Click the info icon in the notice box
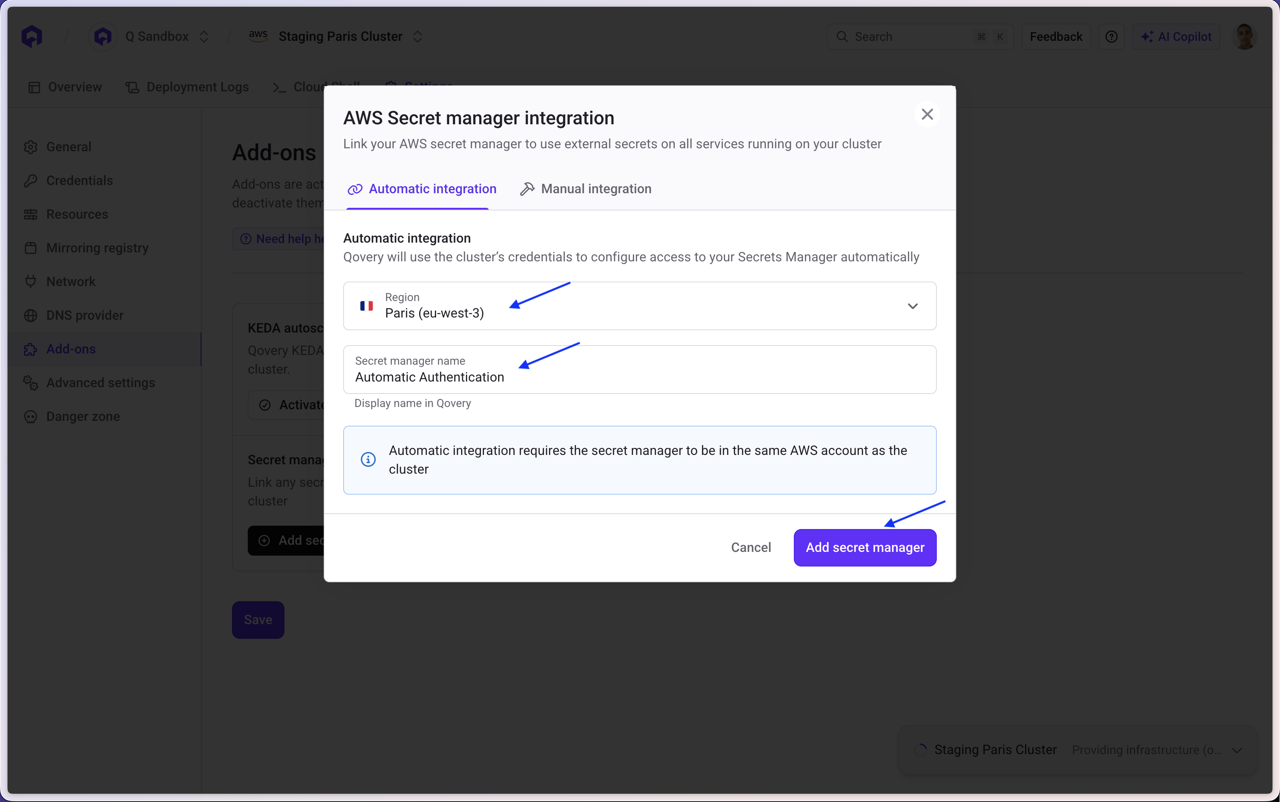 pyautogui.click(x=368, y=459)
